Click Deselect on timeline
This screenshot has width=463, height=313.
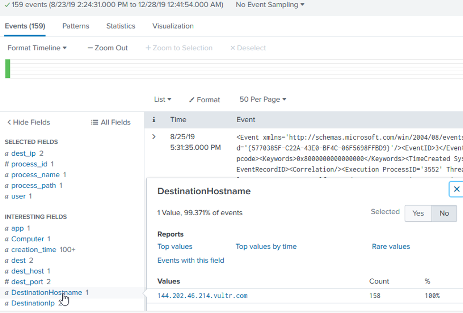tap(248, 48)
